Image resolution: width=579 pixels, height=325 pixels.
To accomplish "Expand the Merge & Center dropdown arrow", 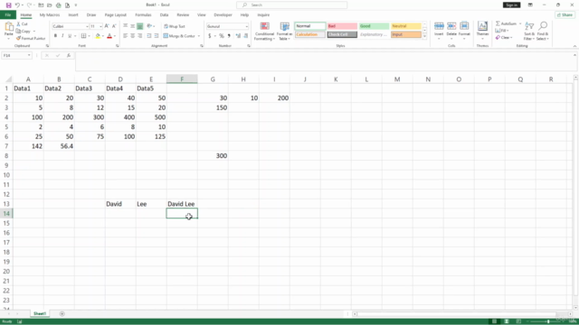I will point(199,36).
